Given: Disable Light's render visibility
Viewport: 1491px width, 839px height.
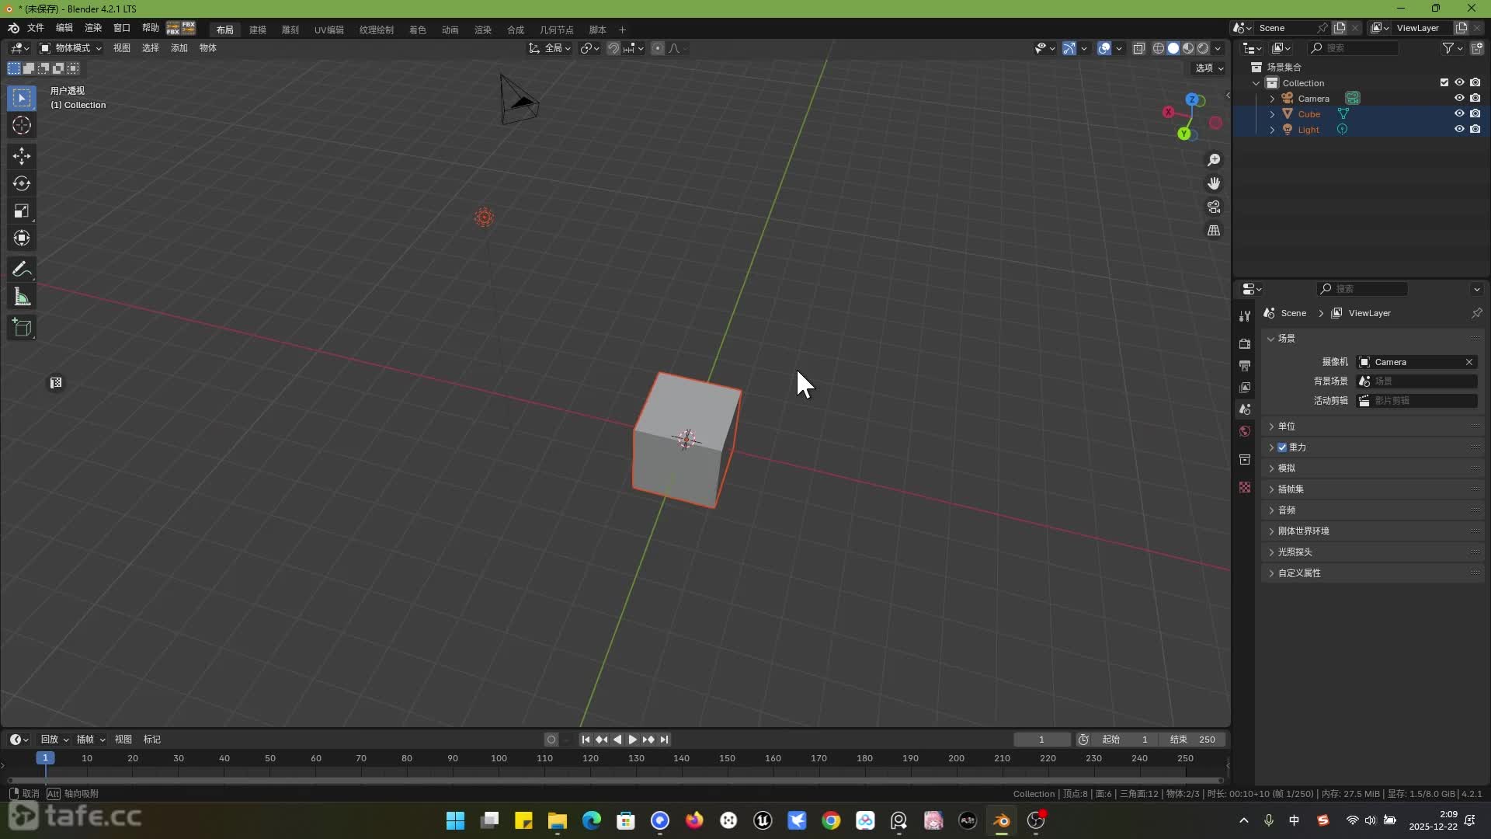Looking at the screenshot, I should (x=1477, y=129).
